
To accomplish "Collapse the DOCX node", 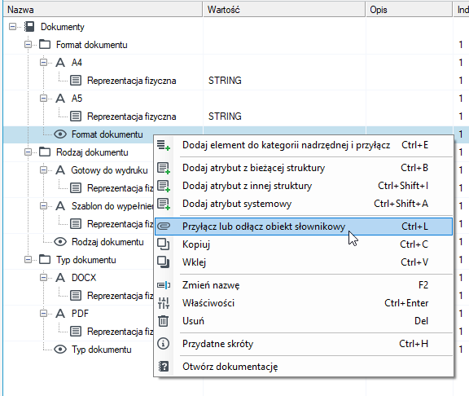I will click(x=44, y=278).
